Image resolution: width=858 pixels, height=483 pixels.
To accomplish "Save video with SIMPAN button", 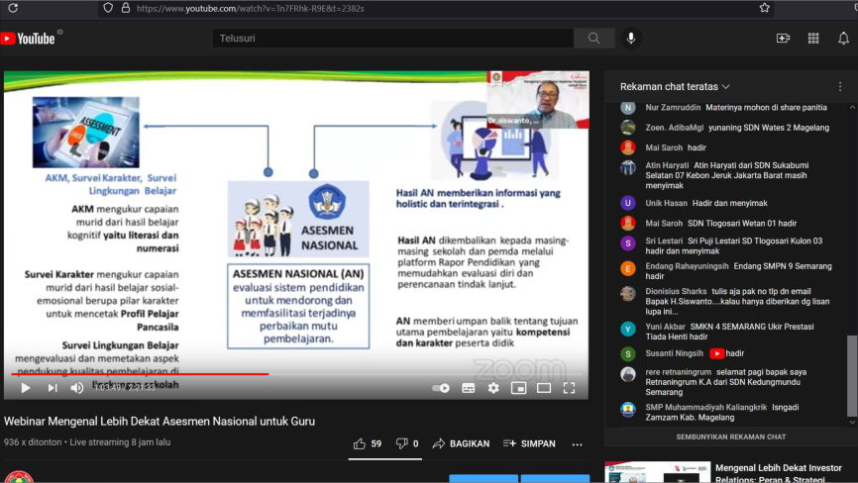I will coord(529,443).
